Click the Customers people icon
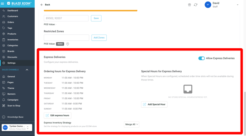Viewport: 246px width, 136px height. coord(4,16)
